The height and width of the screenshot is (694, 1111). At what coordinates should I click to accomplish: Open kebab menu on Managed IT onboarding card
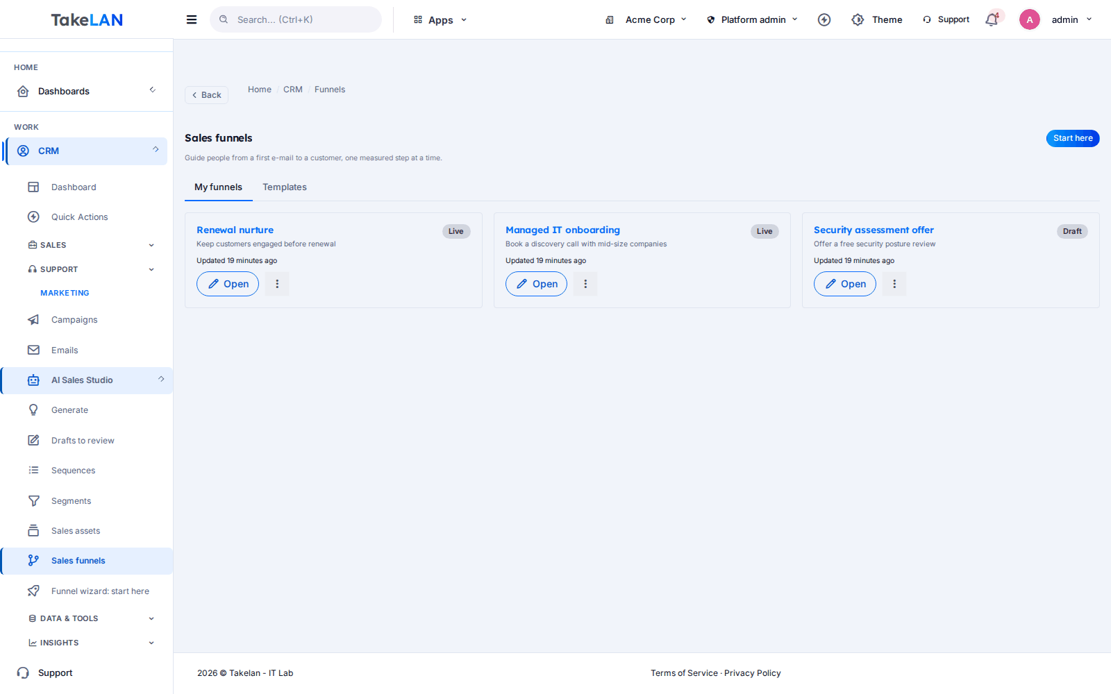tap(585, 284)
